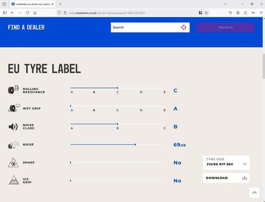Click the locate-me crosshair icon in search
The image size is (265, 202).
tap(184, 28)
